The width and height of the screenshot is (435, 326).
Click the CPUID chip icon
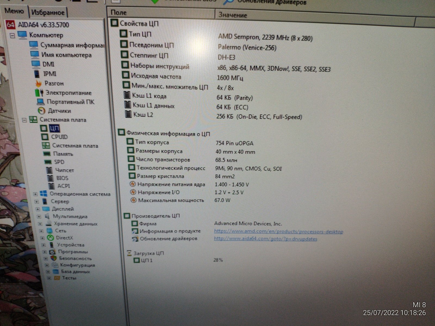(x=45, y=137)
